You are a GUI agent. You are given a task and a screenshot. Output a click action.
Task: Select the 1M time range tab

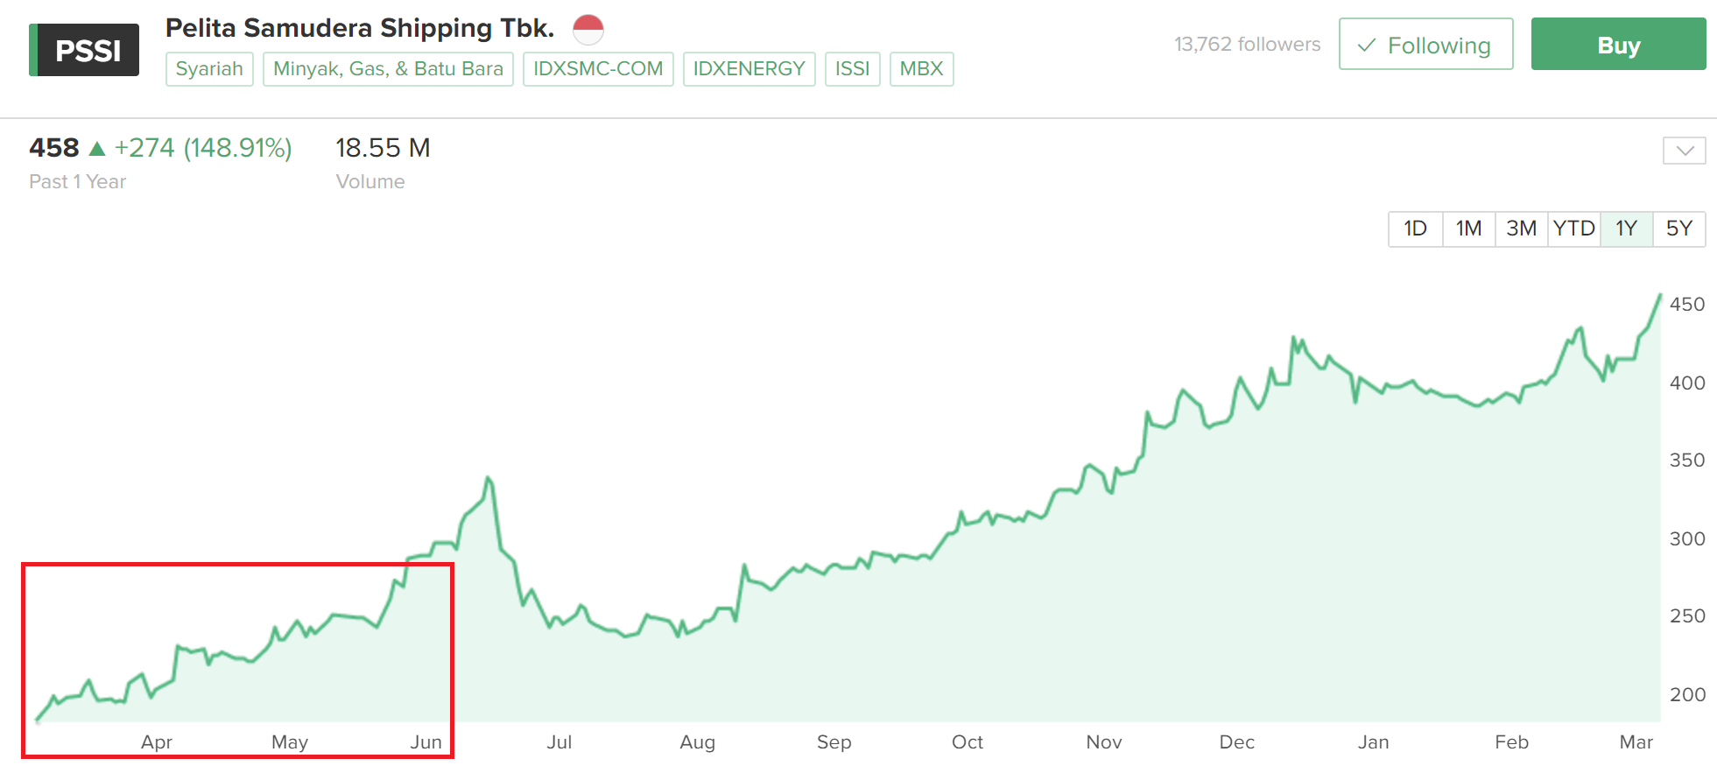pyautogui.click(x=1468, y=229)
